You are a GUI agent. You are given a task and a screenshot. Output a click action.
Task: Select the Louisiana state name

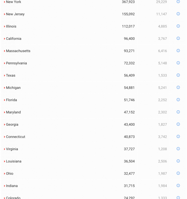(14, 161)
